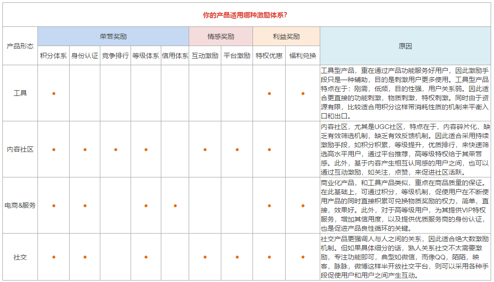Click the 特权优惠 column header

pos(269,56)
